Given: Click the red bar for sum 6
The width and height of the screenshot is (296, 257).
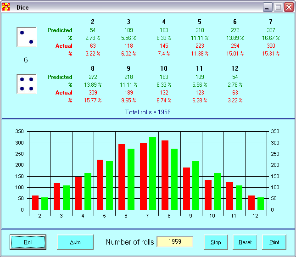Looking at the screenshot, I should click(x=122, y=177).
